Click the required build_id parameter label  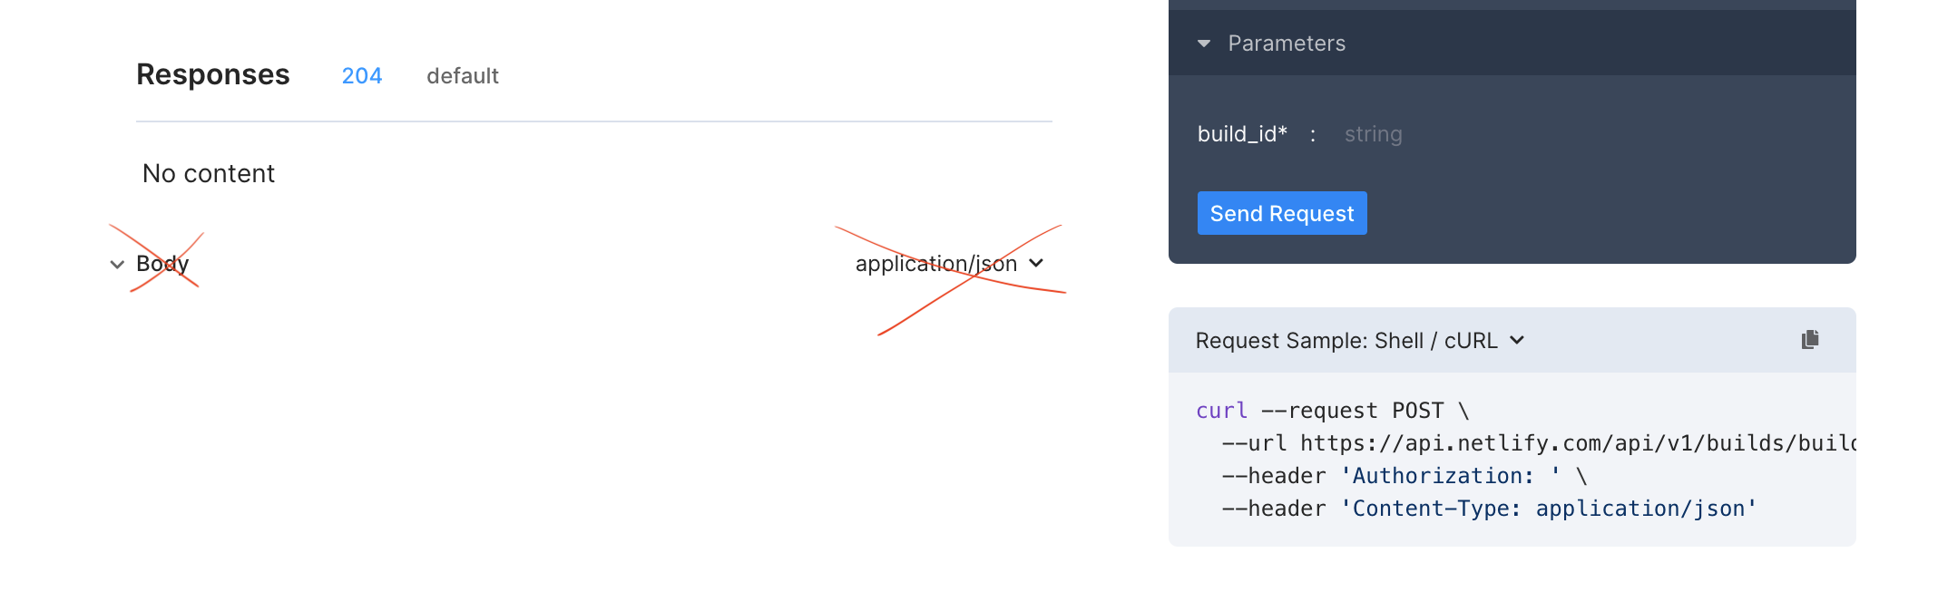1242,133
